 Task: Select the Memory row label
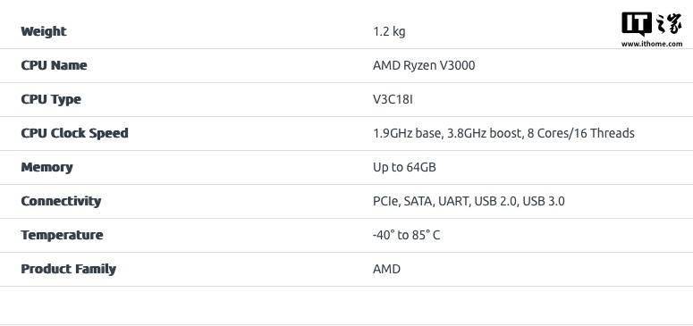tap(46, 167)
